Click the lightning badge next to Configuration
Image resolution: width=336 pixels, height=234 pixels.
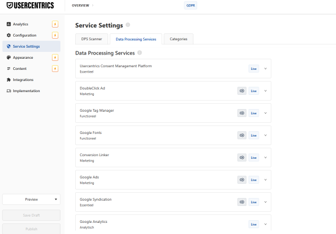tap(55, 35)
